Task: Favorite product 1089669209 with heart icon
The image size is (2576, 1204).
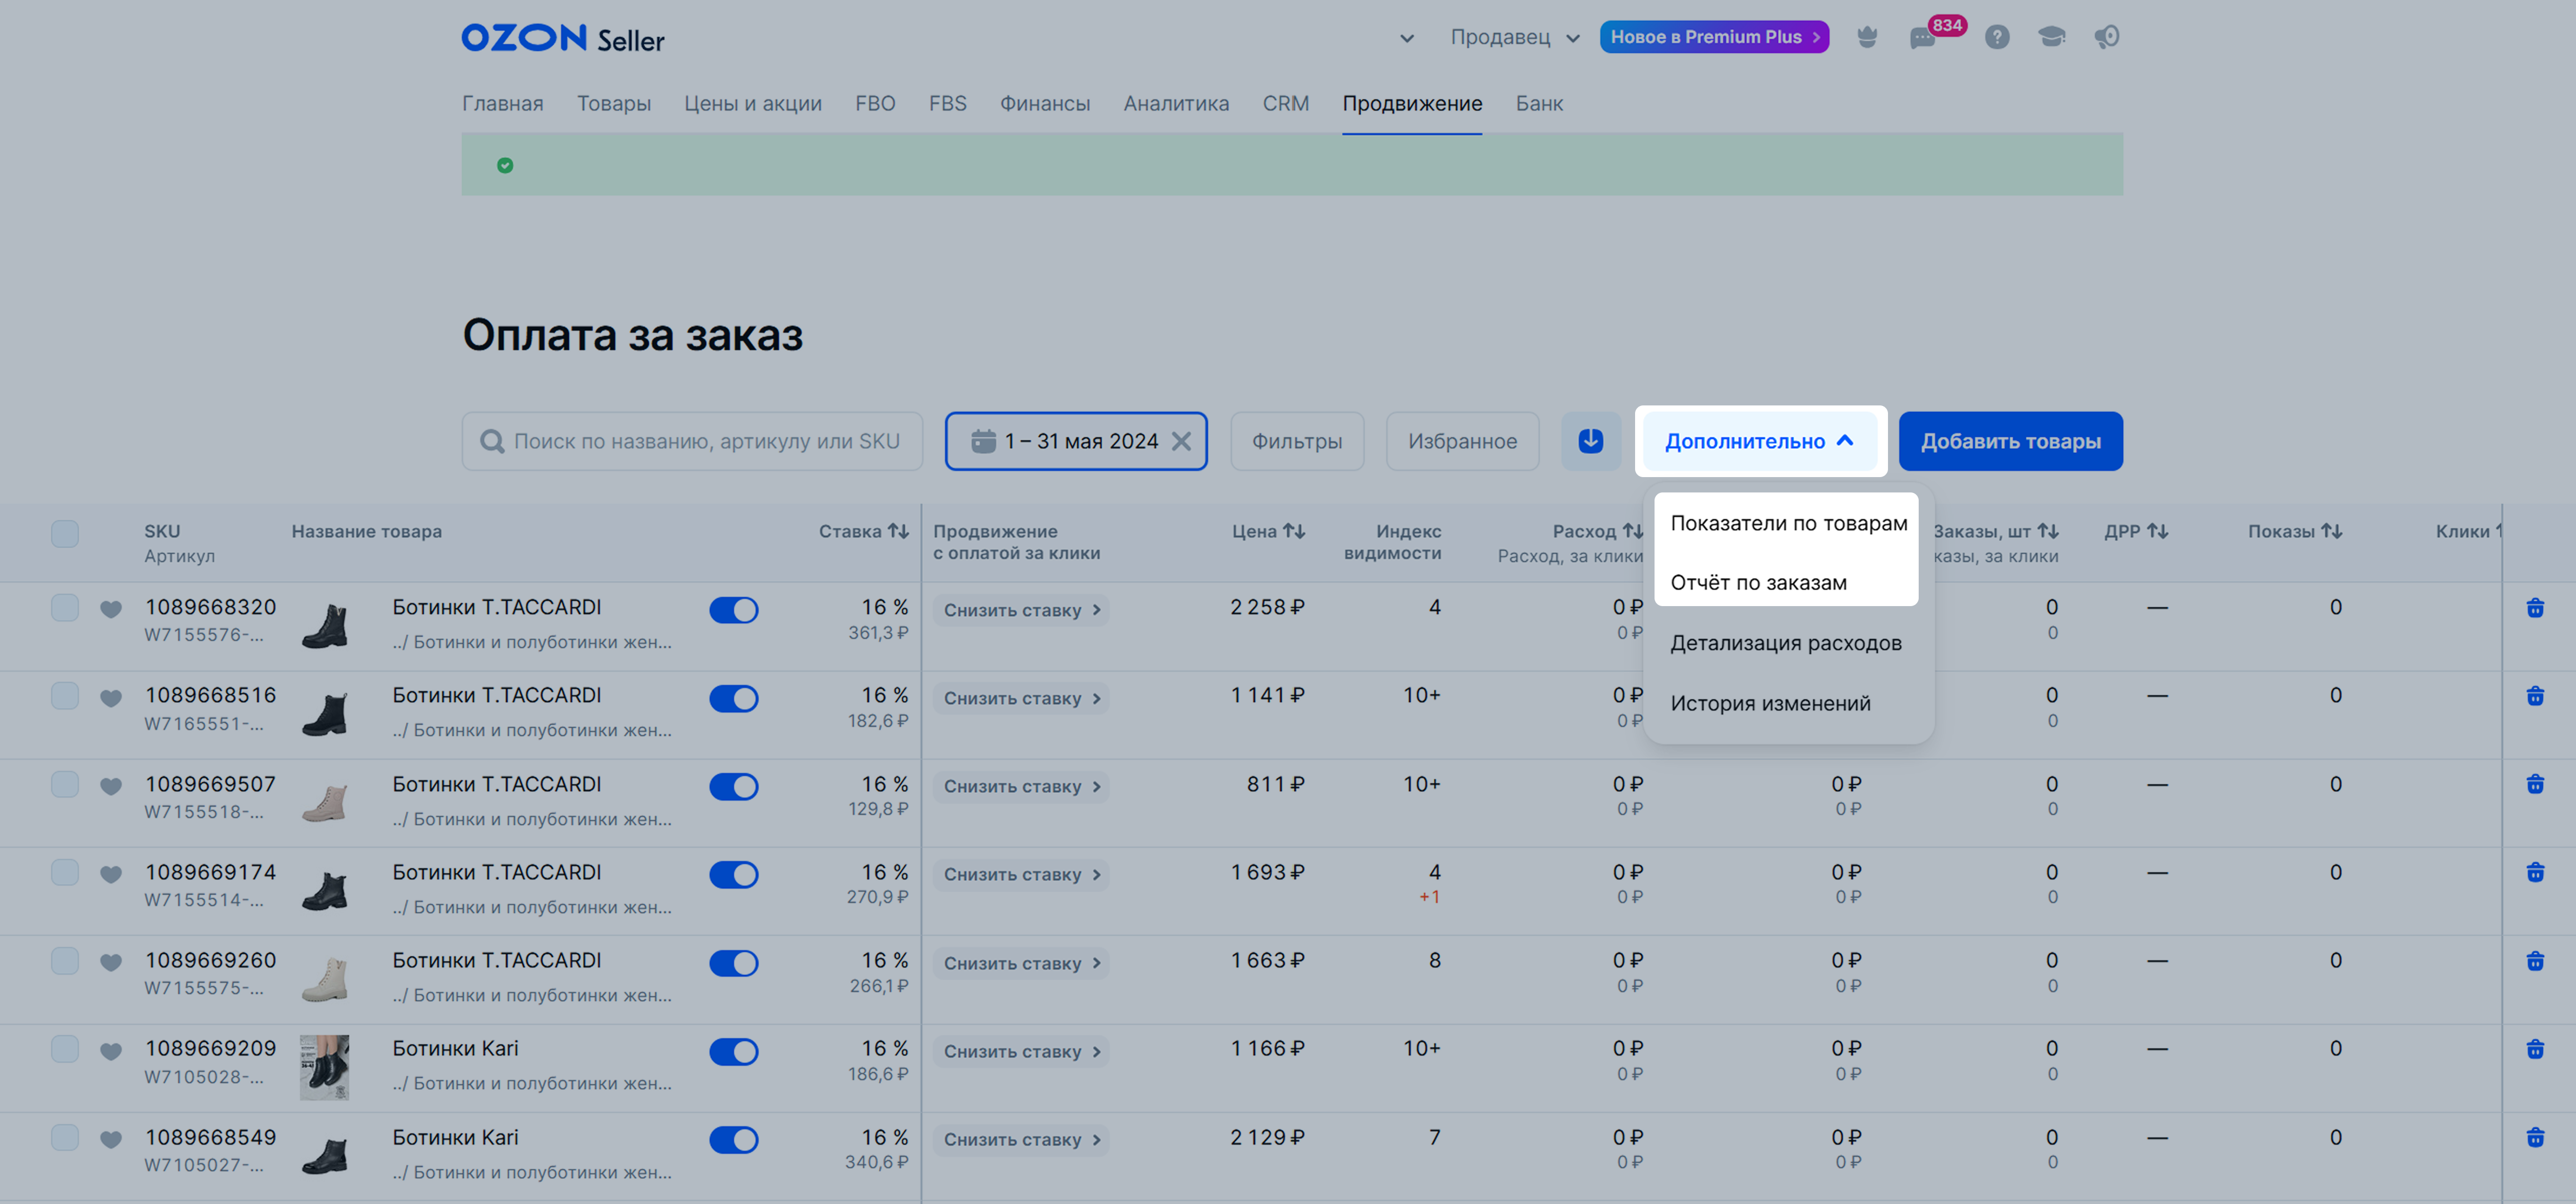Action: pyautogui.click(x=111, y=1051)
